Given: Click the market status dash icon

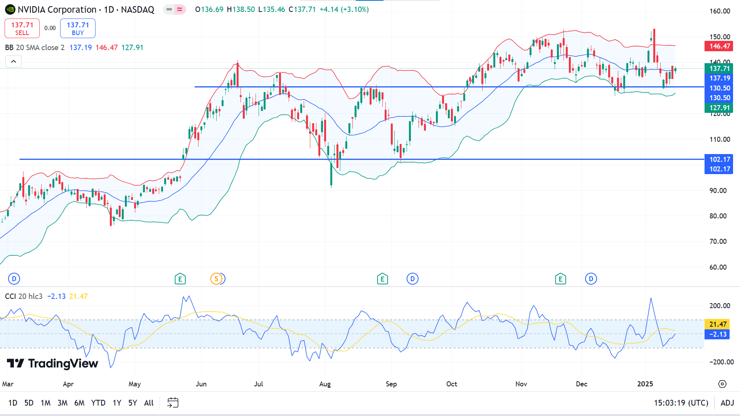Looking at the screenshot, I should [169, 9].
